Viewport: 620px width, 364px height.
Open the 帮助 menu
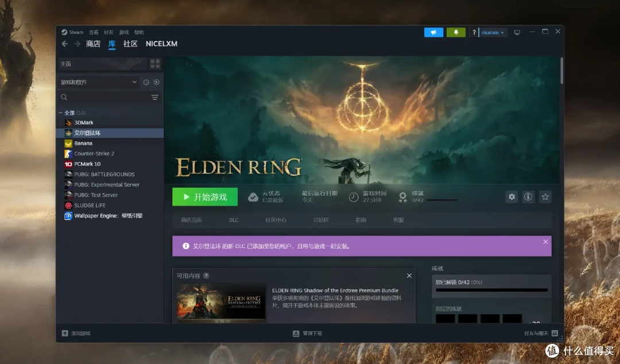pos(139,33)
